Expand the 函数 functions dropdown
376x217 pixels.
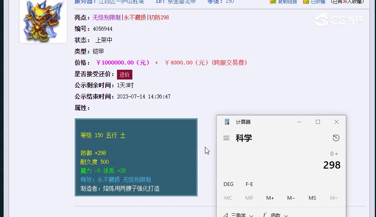275,215
